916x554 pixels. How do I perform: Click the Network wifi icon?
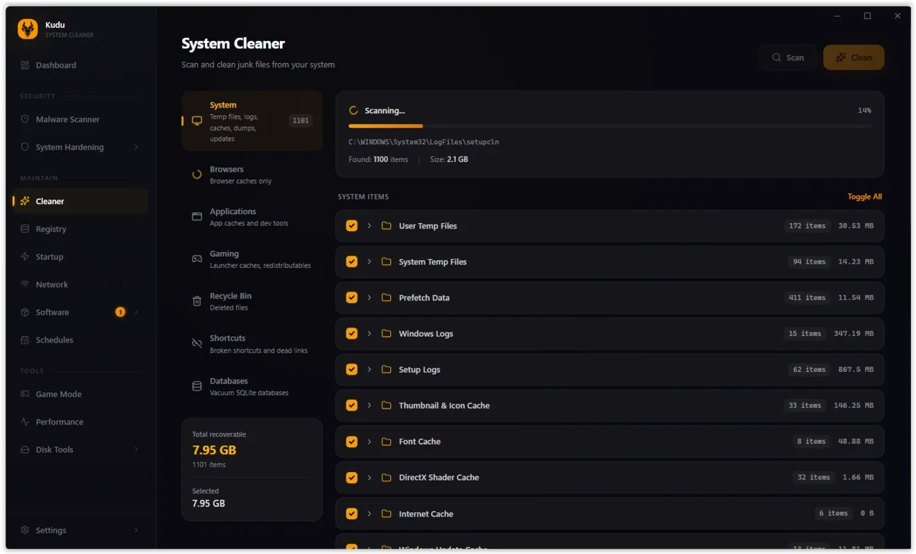coord(25,285)
